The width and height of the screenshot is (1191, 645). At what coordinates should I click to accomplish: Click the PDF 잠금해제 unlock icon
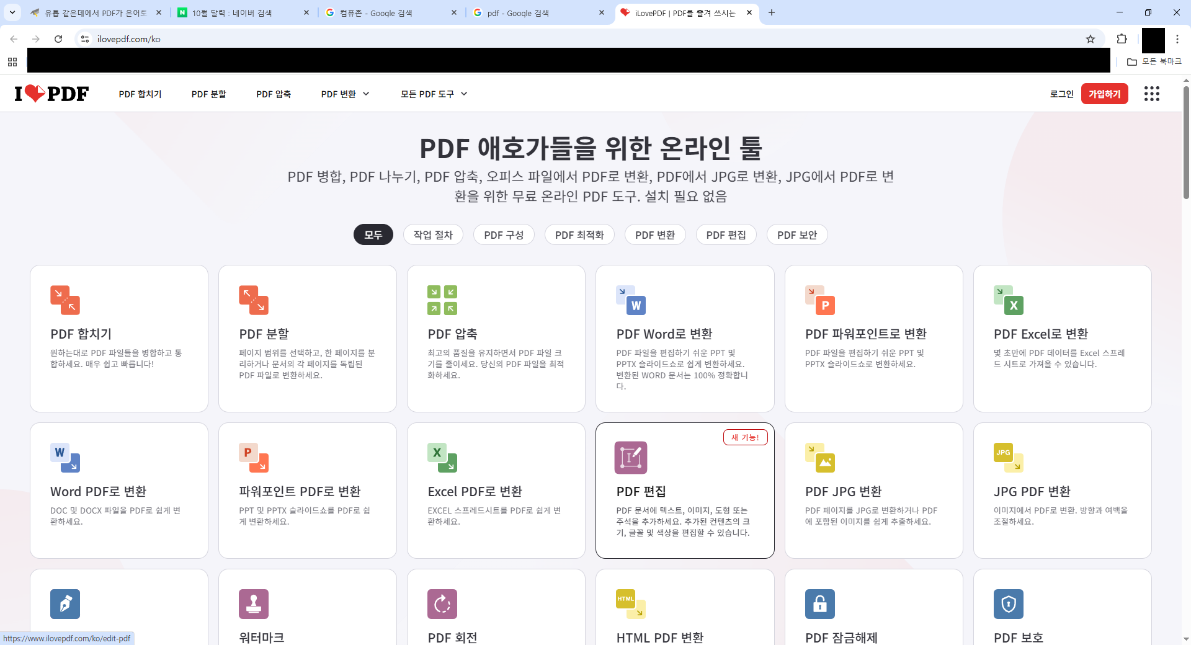point(819,604)
